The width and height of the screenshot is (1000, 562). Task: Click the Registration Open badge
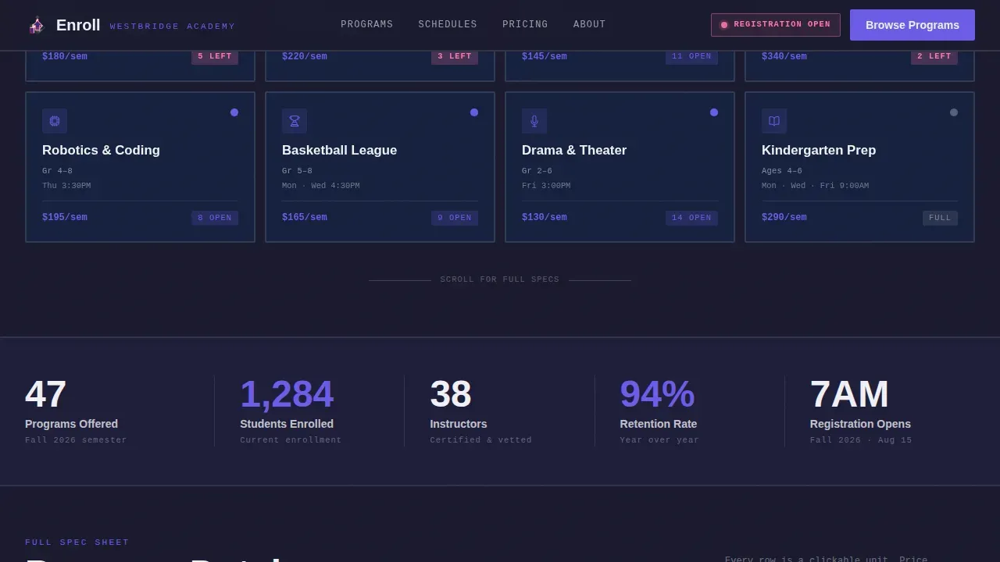pyautogui.click(x=776, y=25)
